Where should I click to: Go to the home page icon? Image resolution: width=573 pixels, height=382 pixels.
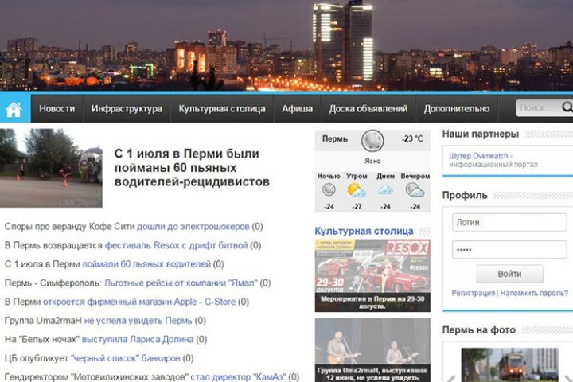click(x=14, y=109)
